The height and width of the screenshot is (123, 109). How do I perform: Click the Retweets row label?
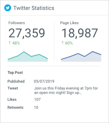pos(15,107)
